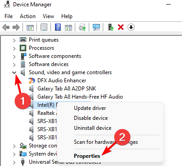Click the Update driver software toolbar icon
Viewport: 182px width, 166px height.
[82, 27]
